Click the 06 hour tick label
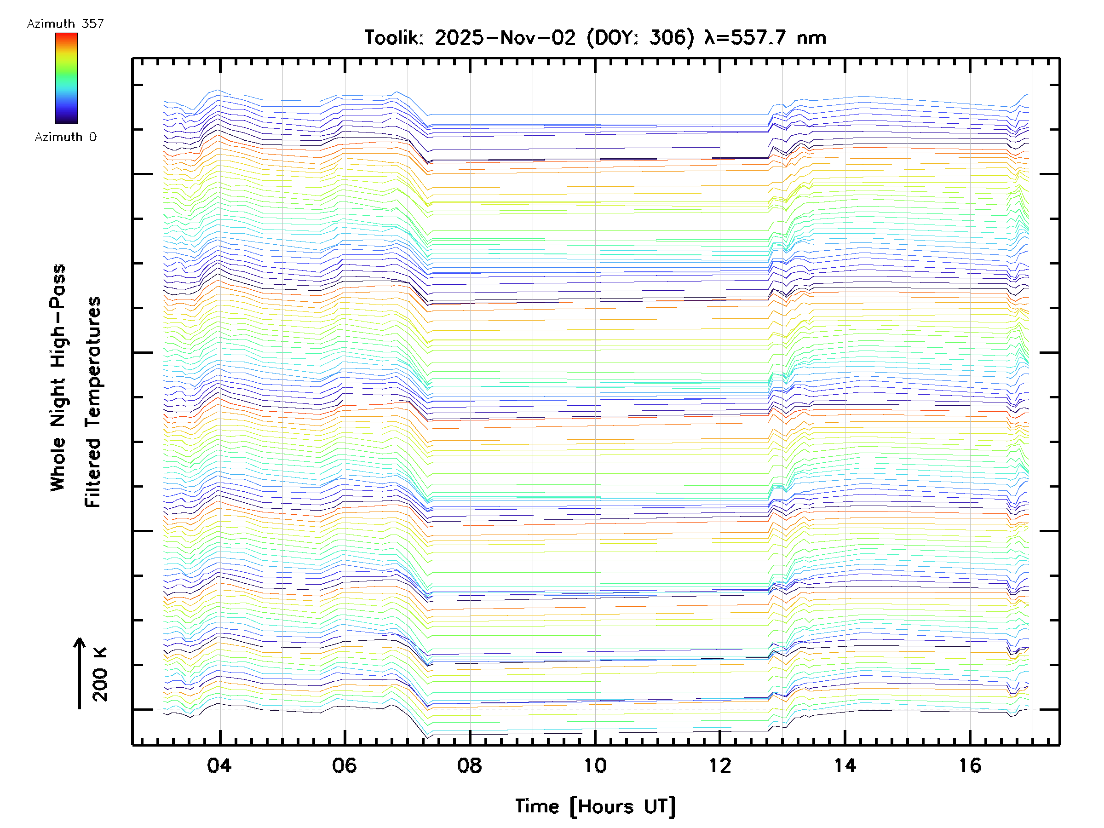 345,765
